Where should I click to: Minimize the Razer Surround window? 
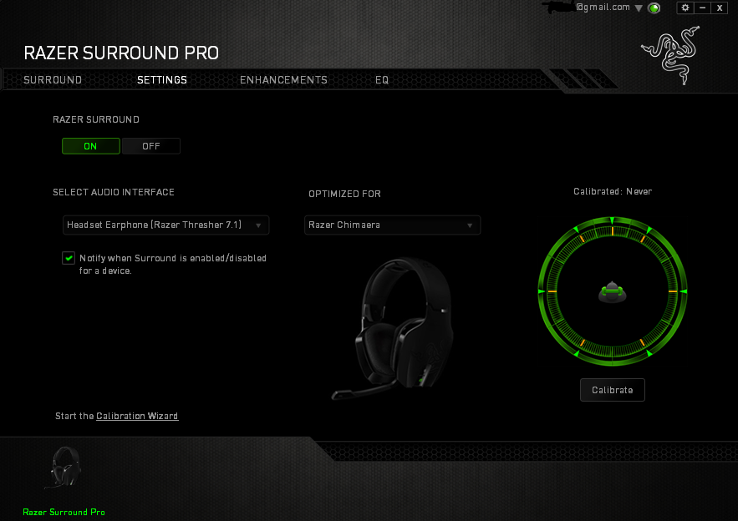(x=702, y=8)
